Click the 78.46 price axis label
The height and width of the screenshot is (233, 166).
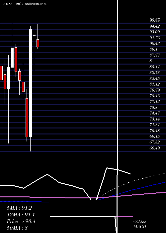pyautogui.click(x=155, y=96)
